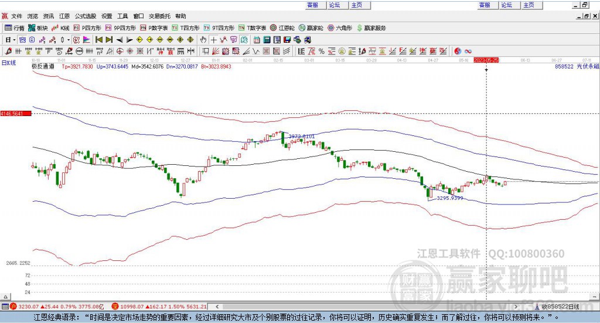Open the P四方形 tool
Viewport: 600px width, 323px height.
tap(87, 28)
